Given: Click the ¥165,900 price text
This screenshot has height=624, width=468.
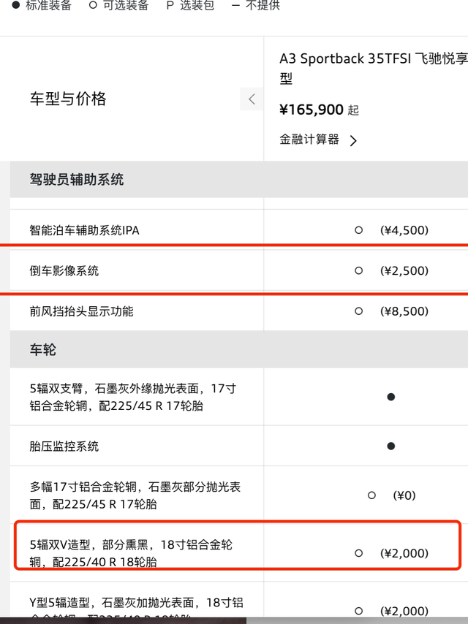Looking at the screenshot, I should pos(312,110).
